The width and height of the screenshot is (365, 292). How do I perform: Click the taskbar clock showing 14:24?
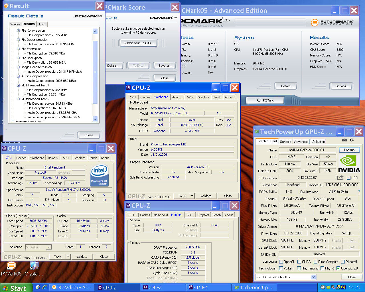[354, 287]
